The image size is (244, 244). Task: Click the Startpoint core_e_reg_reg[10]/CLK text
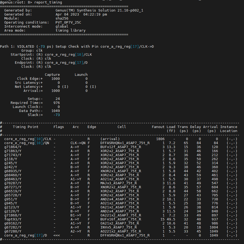coord(68,55)
